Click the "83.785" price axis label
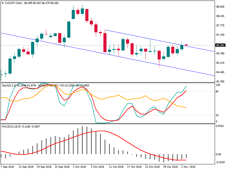This screenshot has width=226, height=170. 220,81
